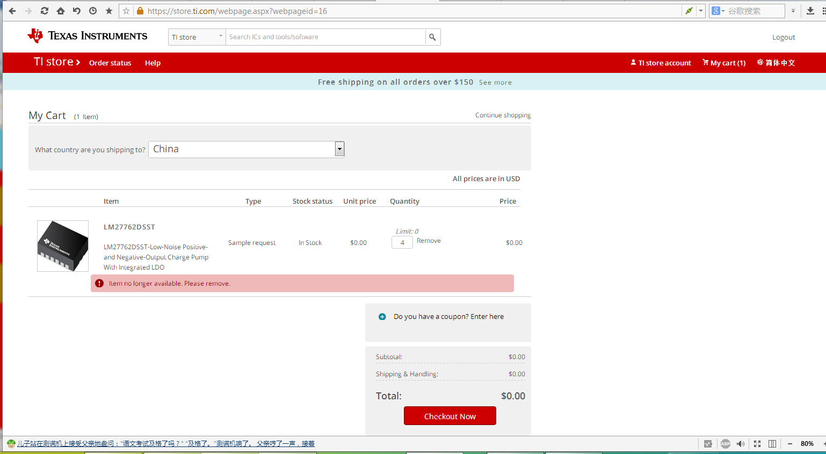Open the dropdown arrow right of the search box
Screen dimensions: 826x454
tap(793, 11)
